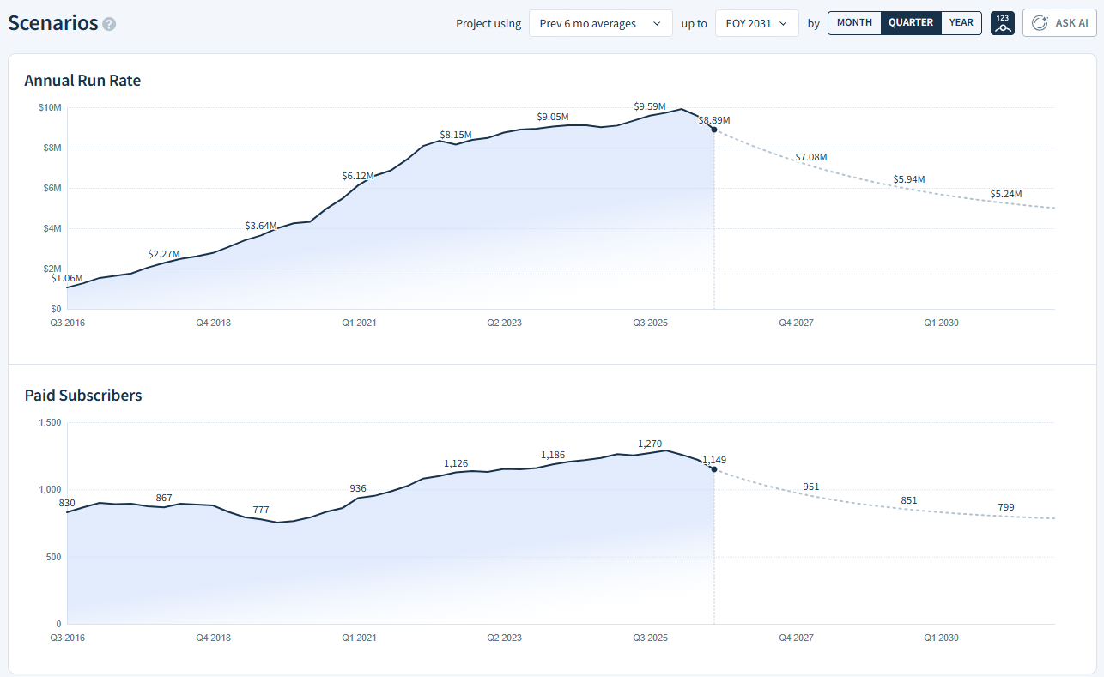Click the Paid Subscribers chart title
Image resolution: width=1104 pixels, height=677 pixels.
83,396
